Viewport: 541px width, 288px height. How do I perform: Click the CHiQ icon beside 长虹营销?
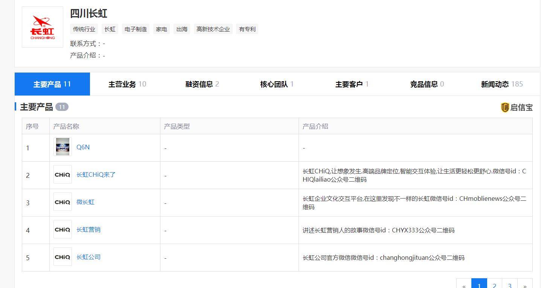point(62,229)
